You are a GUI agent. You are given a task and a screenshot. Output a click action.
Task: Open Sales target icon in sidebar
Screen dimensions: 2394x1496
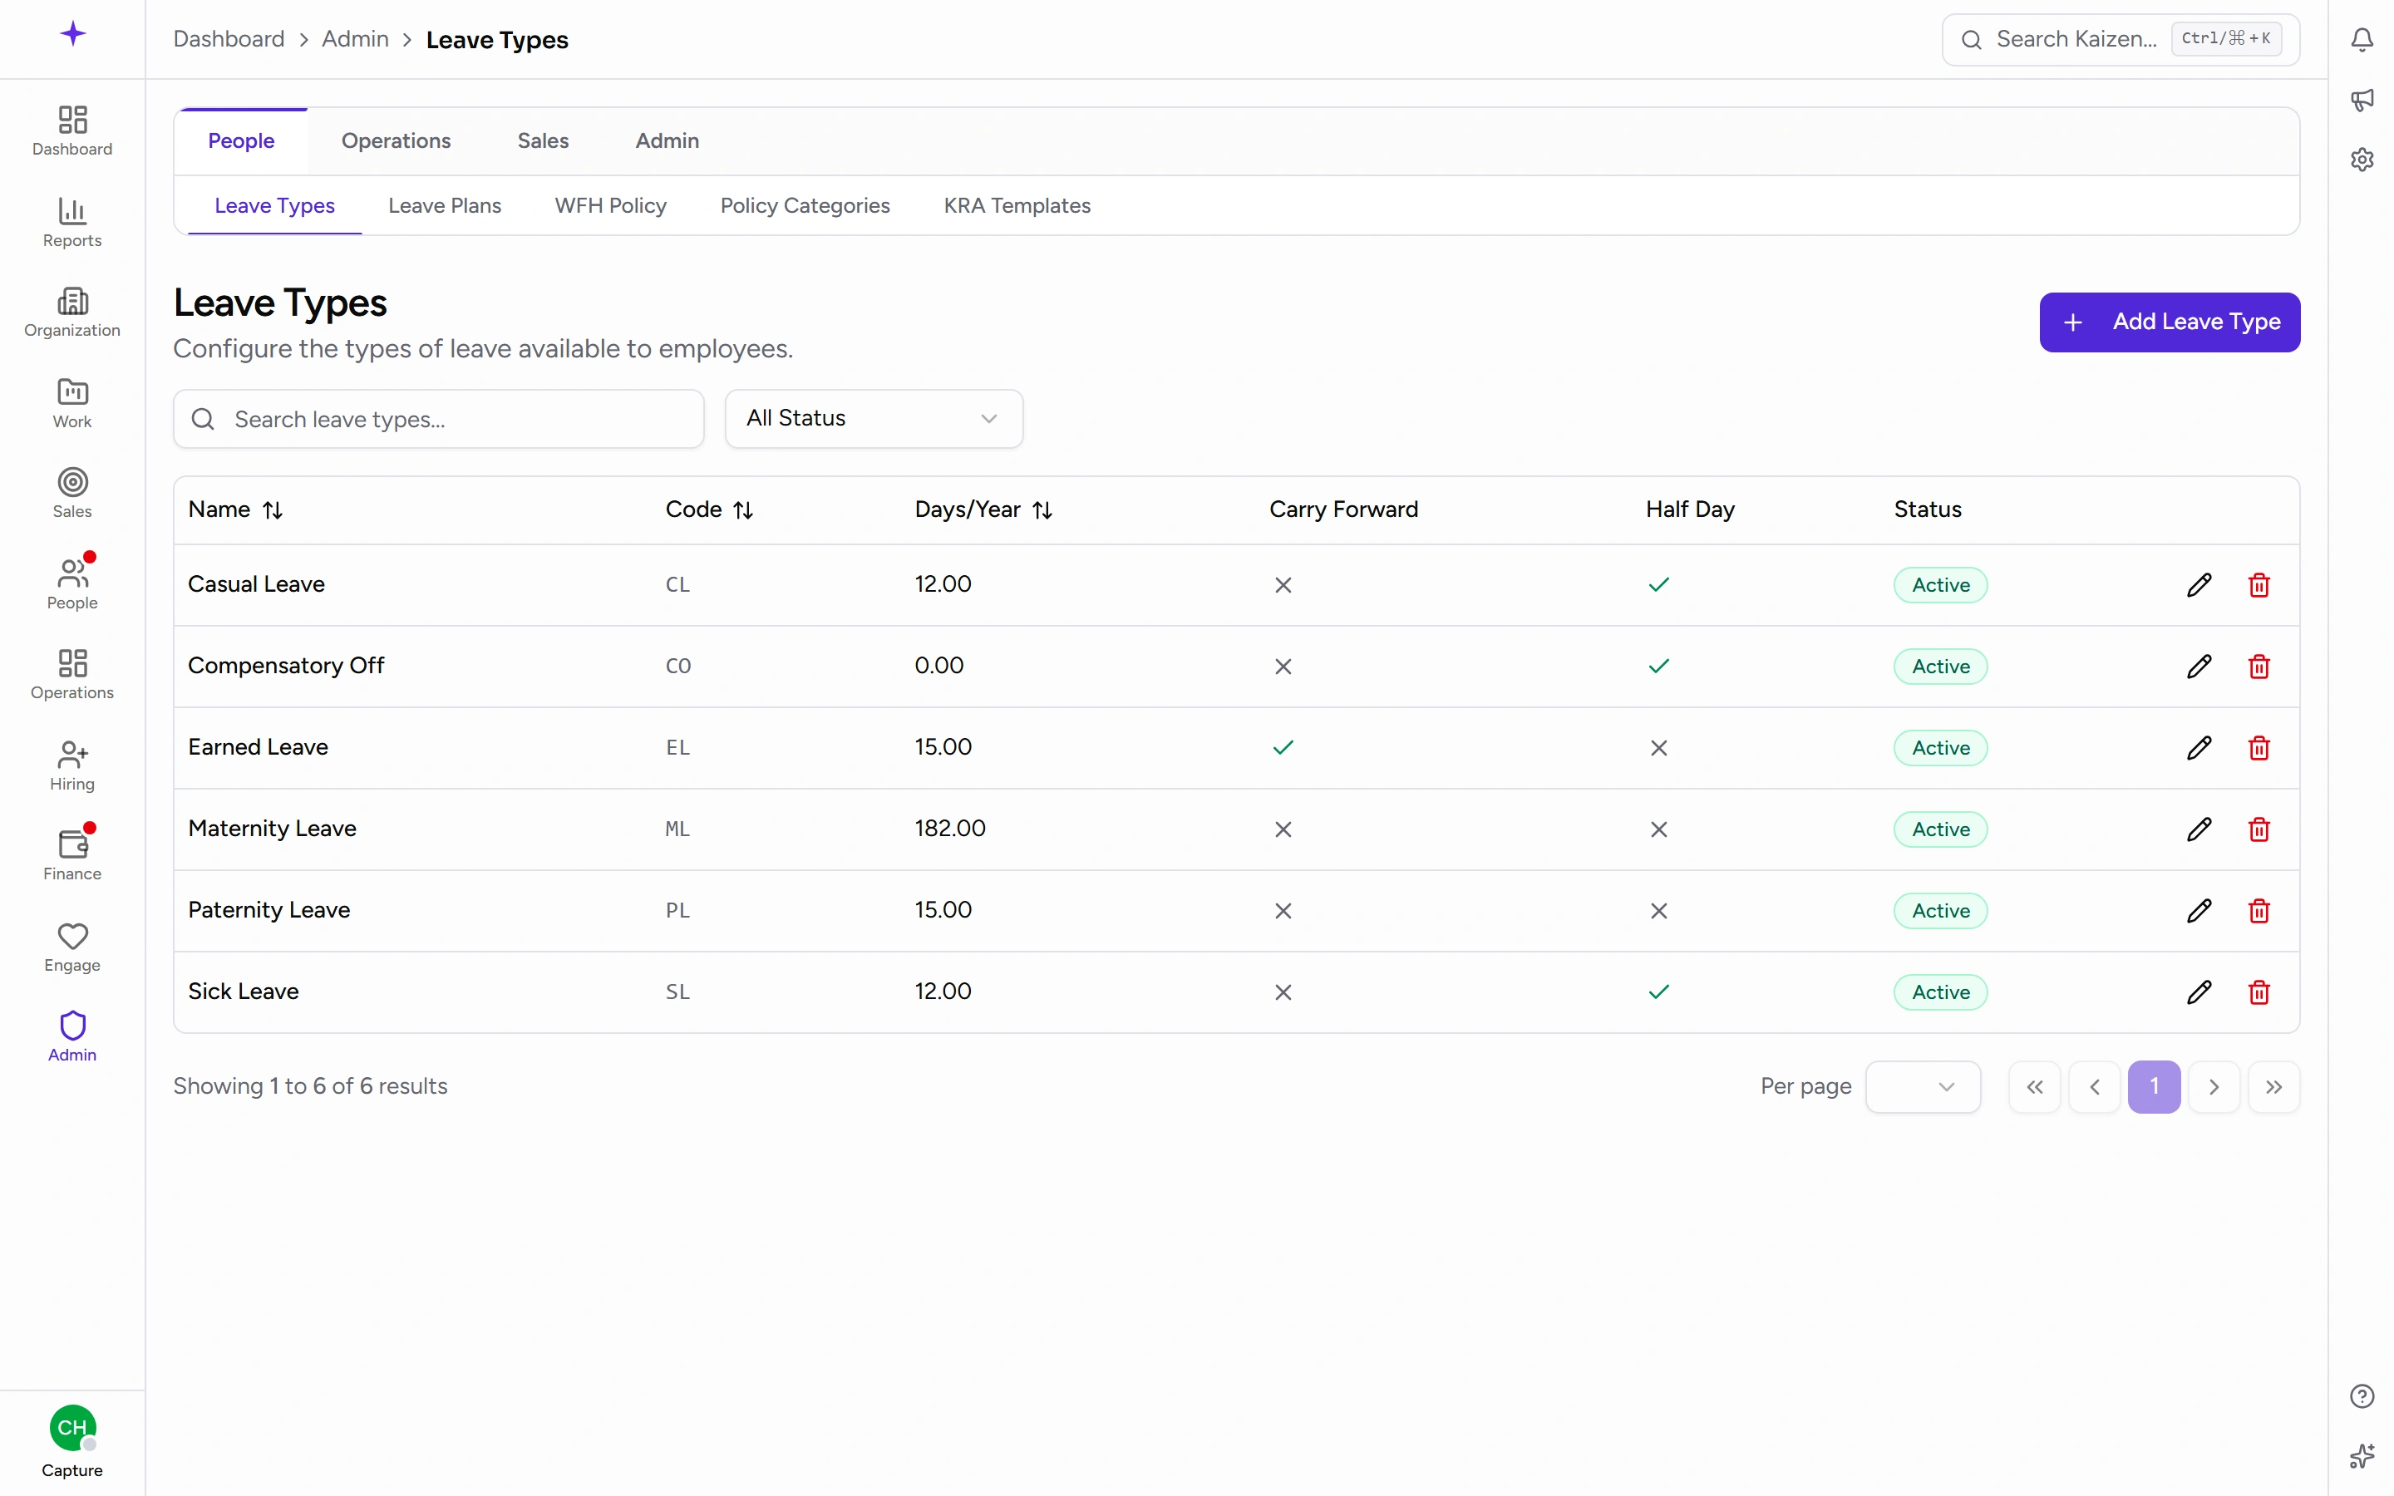pos(72,482)
